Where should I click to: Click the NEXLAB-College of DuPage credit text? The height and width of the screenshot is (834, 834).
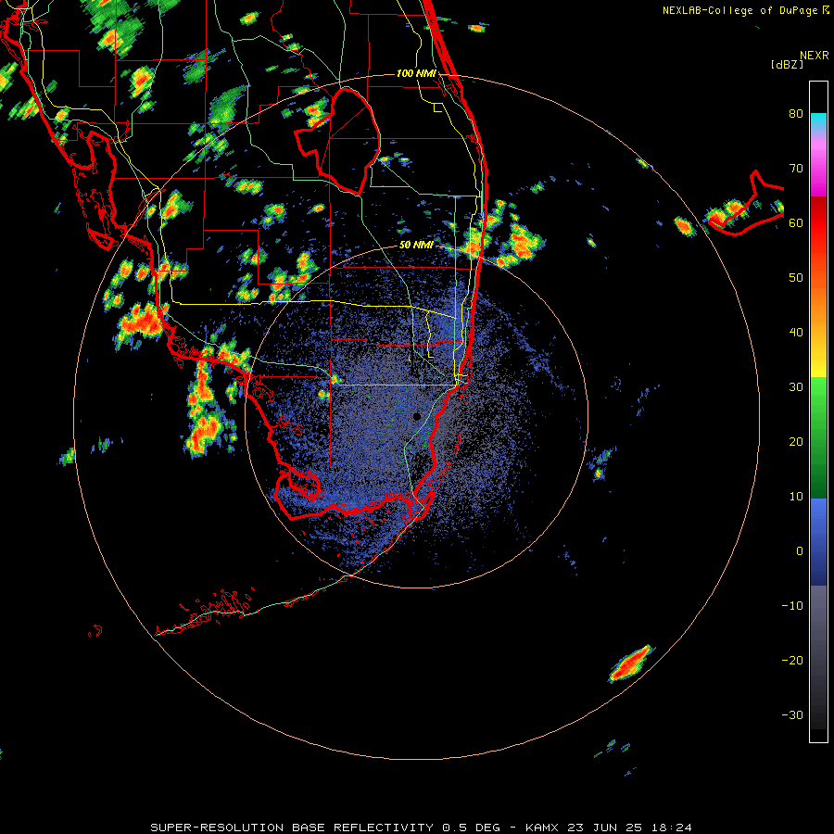(739, 10)
